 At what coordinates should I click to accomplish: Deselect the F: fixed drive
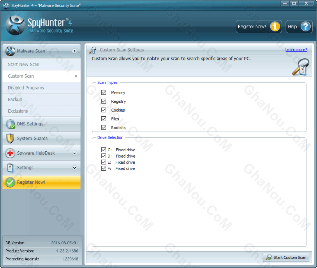point(103,168)
